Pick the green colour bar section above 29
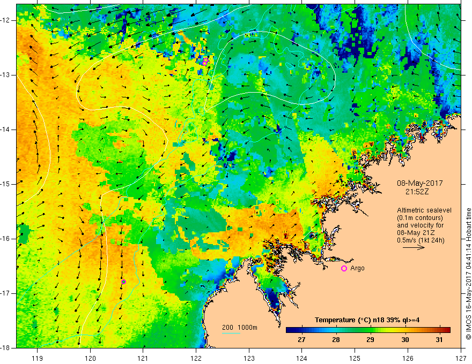Viewport: 472px width, 364px height. [x=371, y=330]
